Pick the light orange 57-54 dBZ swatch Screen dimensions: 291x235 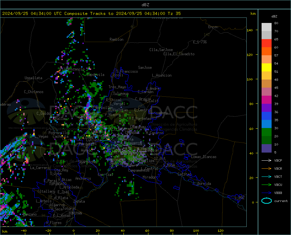coord(266,59)
